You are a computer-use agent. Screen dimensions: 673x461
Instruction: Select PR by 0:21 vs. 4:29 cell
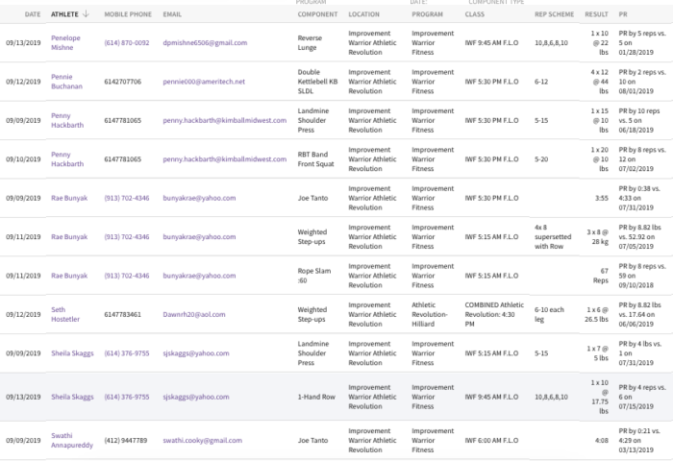[x=639, y=441]
